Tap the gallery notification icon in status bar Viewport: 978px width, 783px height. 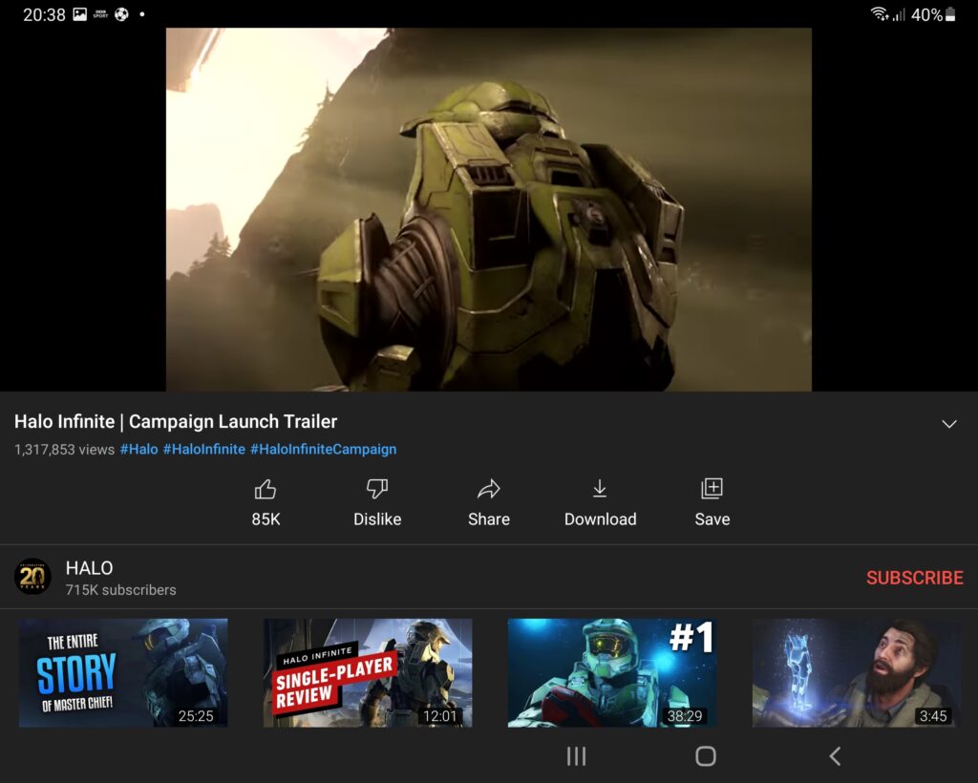[80, 14]
